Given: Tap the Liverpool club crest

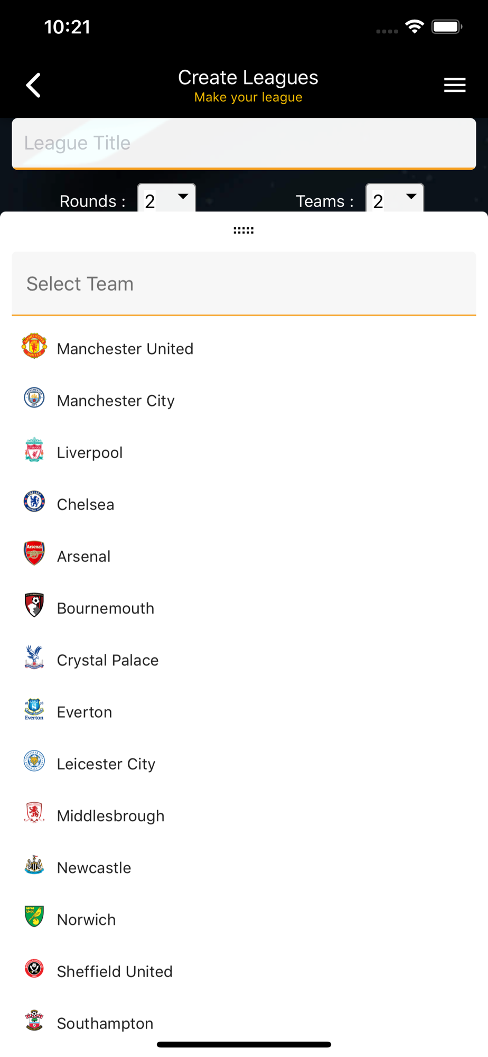Looking at the screenshot, I should 34,450.
